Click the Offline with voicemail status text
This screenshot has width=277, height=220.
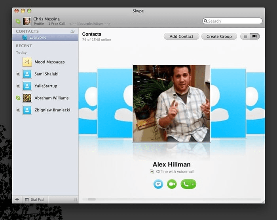[x=175, y=171]
